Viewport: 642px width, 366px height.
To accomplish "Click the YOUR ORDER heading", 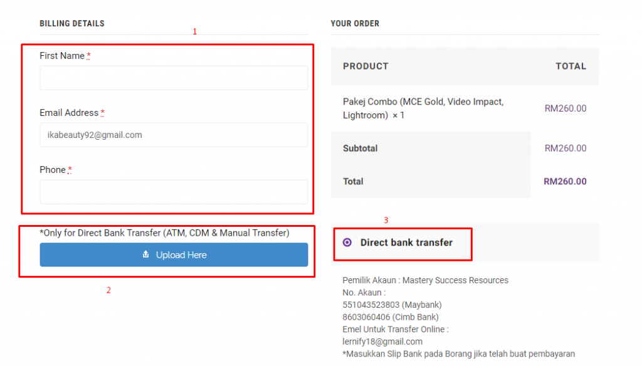I will [355, 23].
